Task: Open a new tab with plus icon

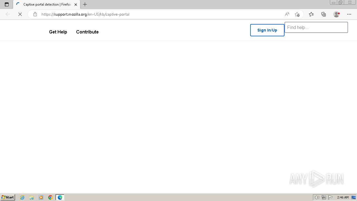Action: (85, 4)
